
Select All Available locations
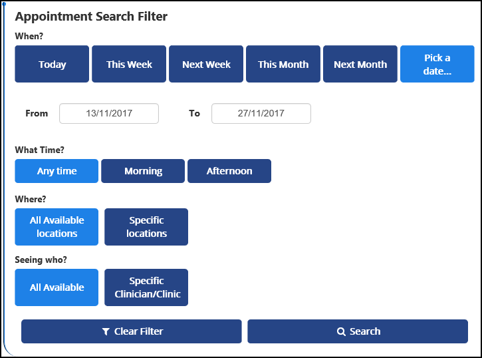57,227
